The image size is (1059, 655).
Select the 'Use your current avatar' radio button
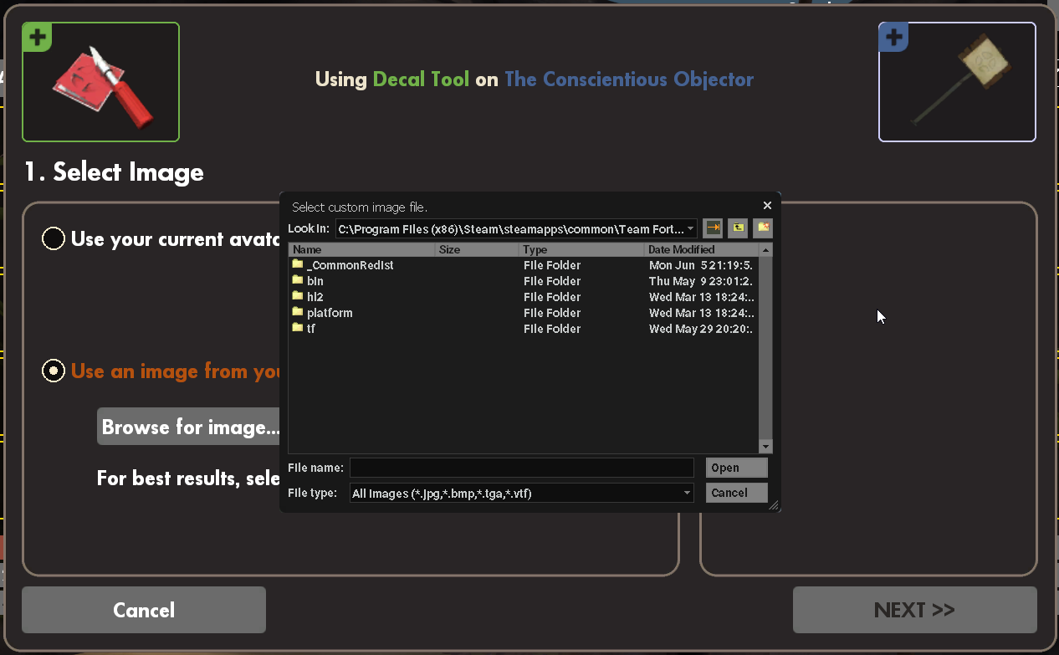coord(54,239)
